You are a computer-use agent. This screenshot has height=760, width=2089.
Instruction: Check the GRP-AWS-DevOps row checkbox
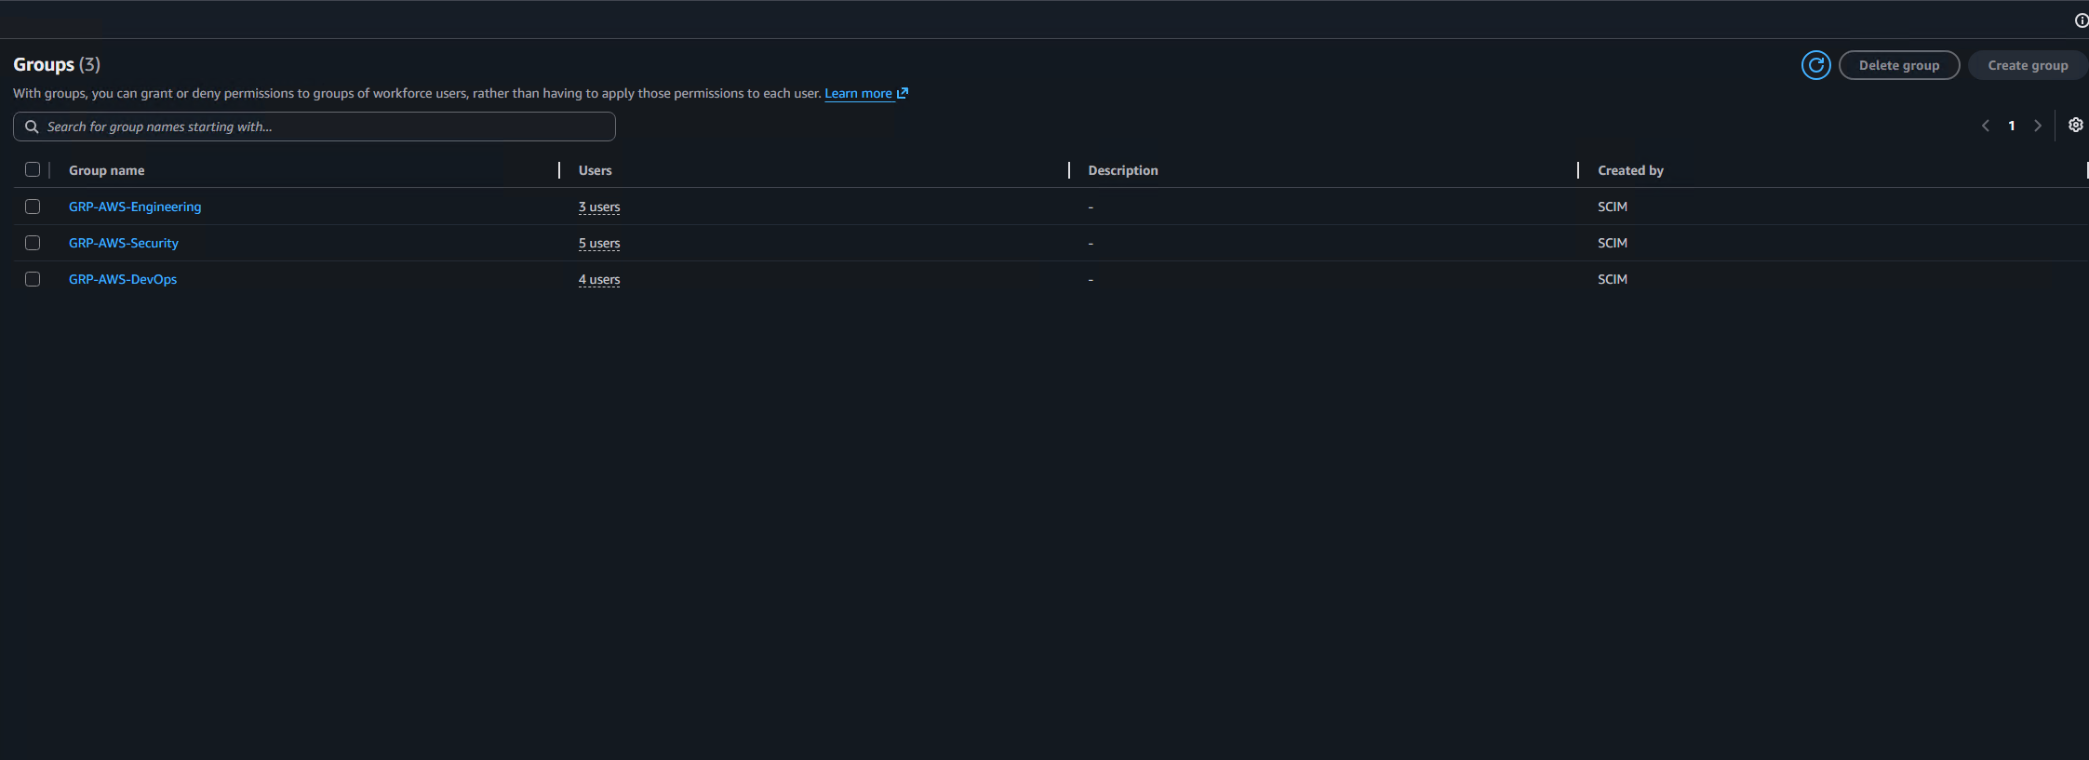tap(33, 279)
